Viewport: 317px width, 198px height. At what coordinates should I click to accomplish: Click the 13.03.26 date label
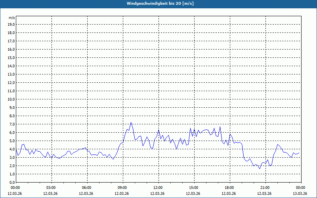pos(300,194)
